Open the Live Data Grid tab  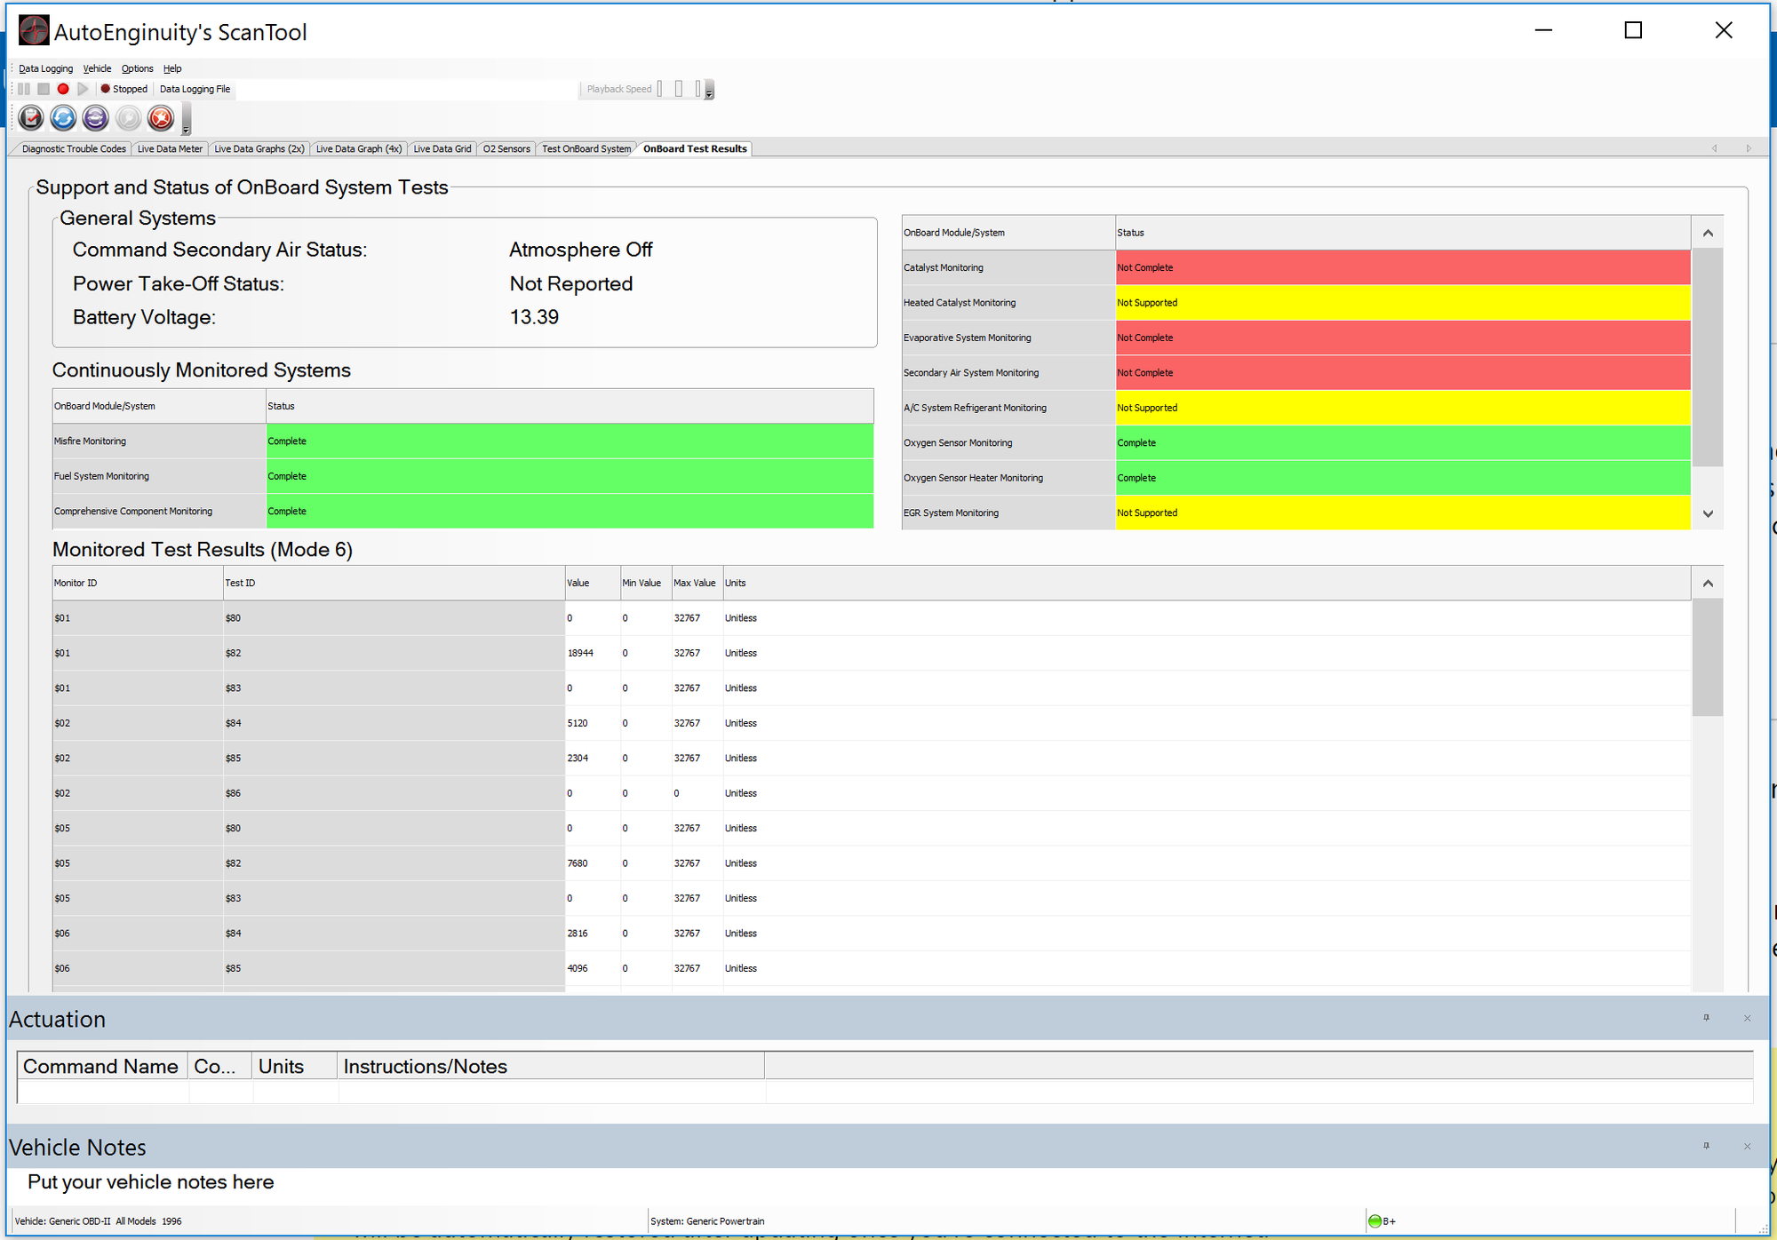coord(442,148)
